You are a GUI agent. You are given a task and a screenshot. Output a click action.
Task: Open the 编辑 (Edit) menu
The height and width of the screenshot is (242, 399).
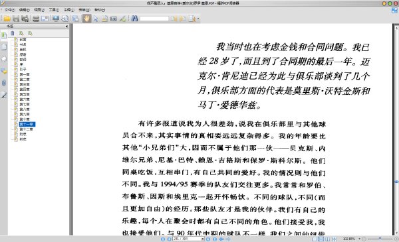25,10
